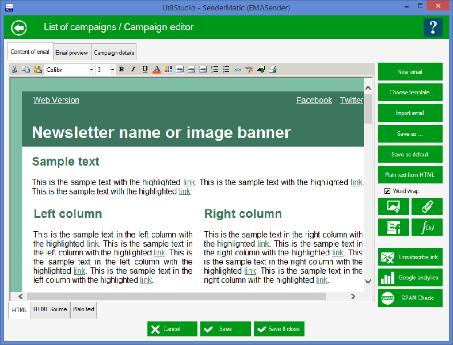Screen dimensions: 453x345
Task: Open the f(x) function insert button
Action: click(427, 227)
